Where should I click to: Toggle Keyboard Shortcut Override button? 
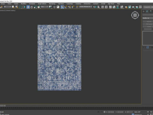[x=58, y=7]
